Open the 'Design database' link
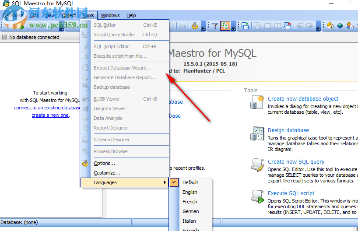Viewport: 358px width, 231px height. click(288, 130)
